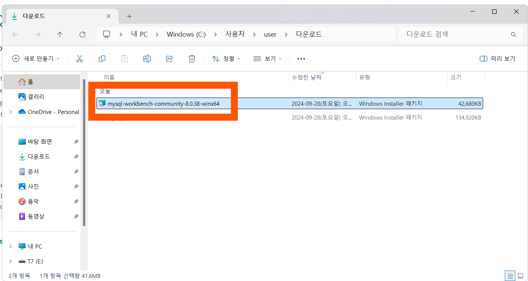Click 사용자 breadcrumb in address bar

(x=235, y=34)
